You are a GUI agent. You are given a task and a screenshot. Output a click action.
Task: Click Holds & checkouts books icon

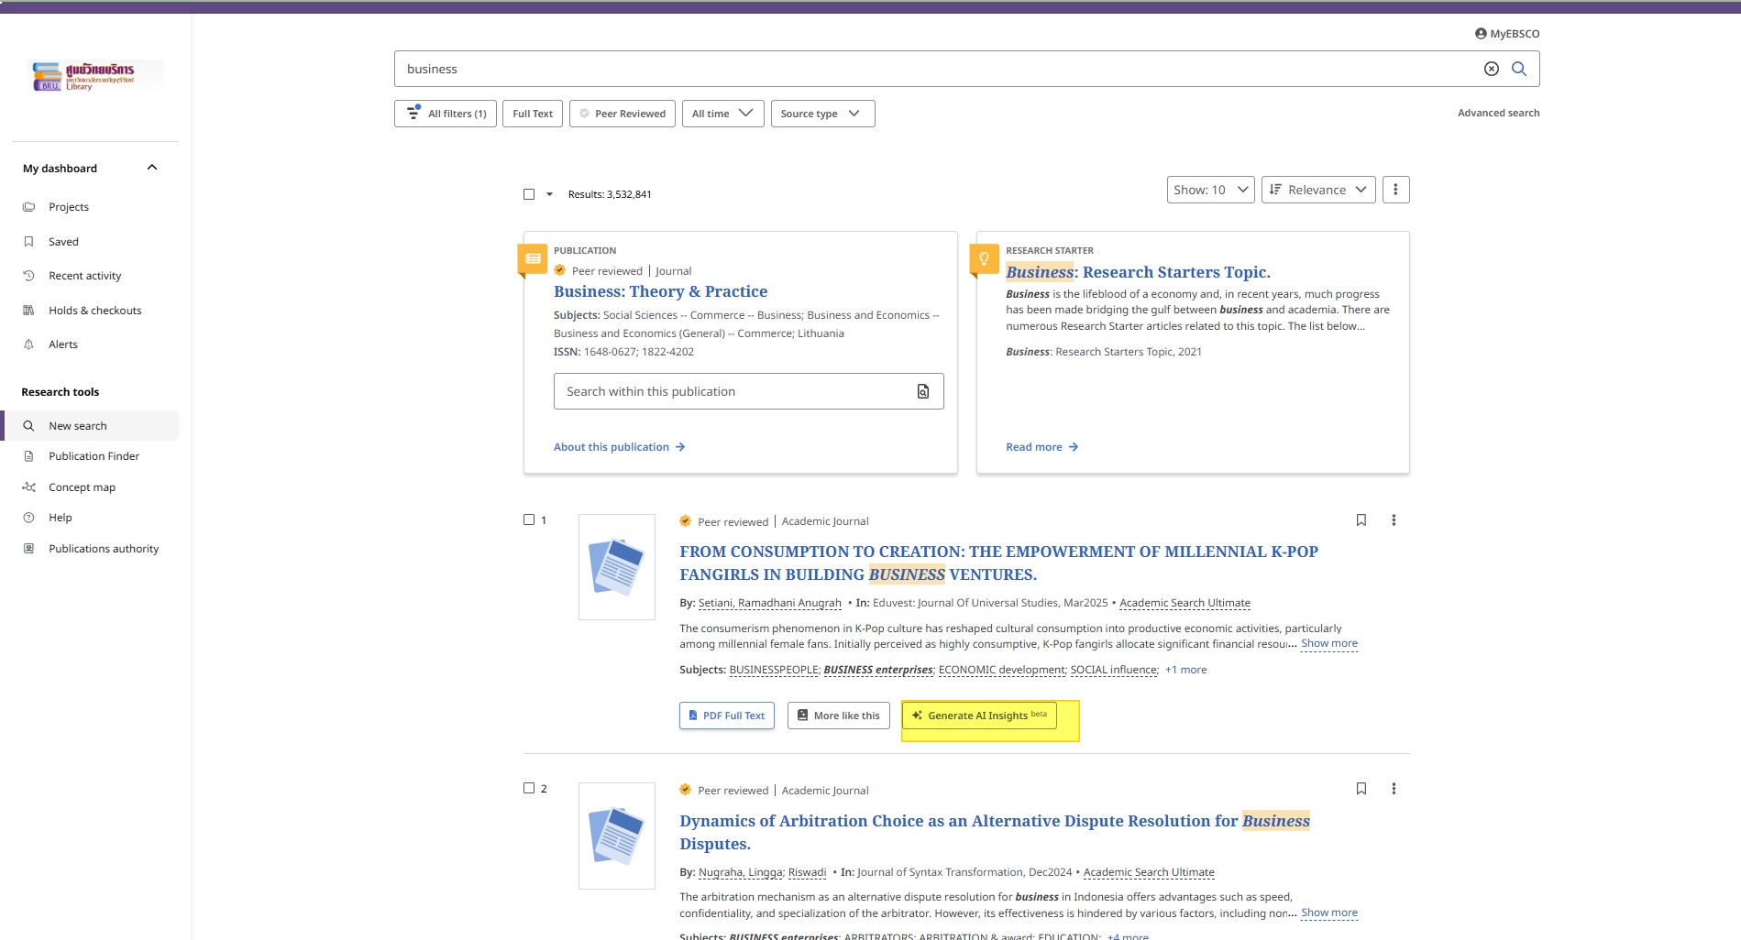pos(28,311)
